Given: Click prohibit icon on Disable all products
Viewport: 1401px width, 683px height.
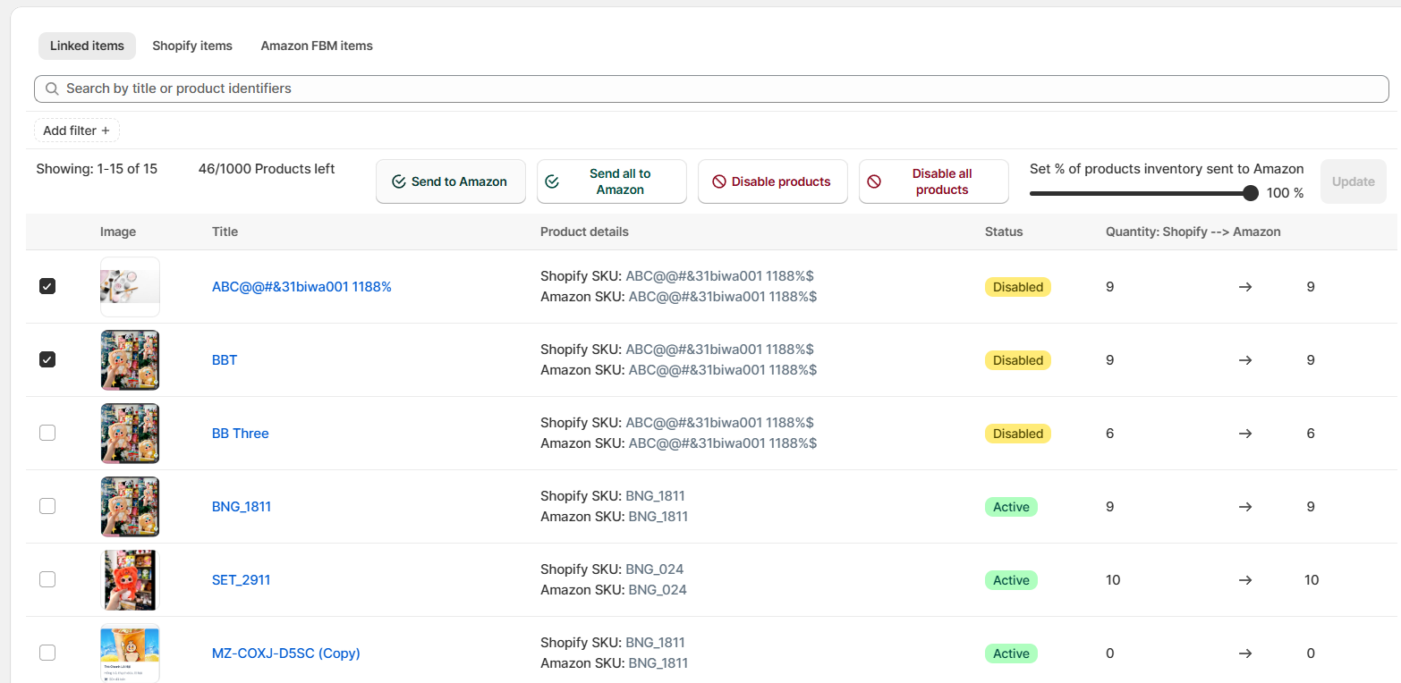Looking at the screenshot, I should 874,181.
